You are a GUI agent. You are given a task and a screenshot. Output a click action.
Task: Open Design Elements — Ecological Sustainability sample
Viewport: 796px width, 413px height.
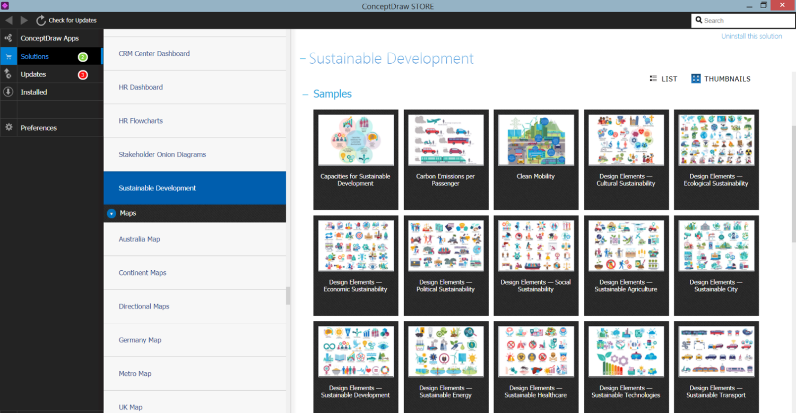[x=716, y=160]
